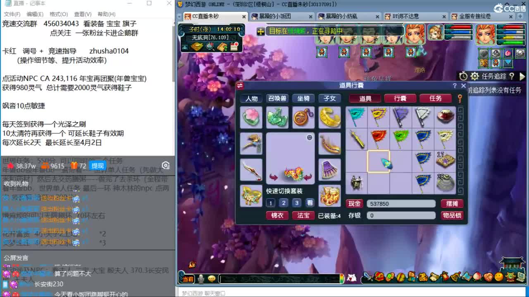Click the gold key lock icon
529x297 pixels.
click(460, 99)
